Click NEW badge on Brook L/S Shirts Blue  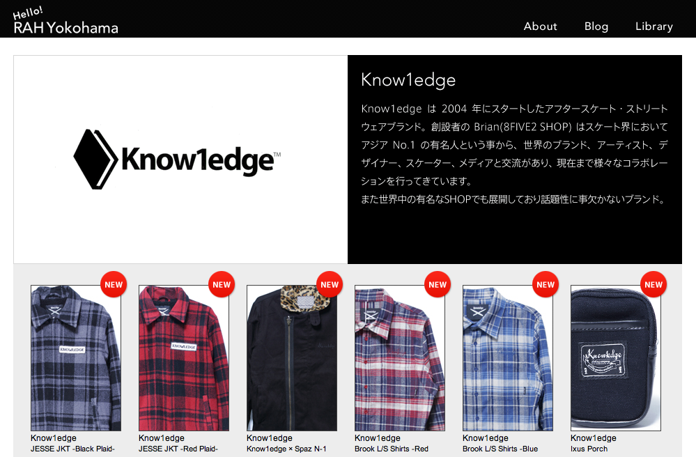point(546,284)
